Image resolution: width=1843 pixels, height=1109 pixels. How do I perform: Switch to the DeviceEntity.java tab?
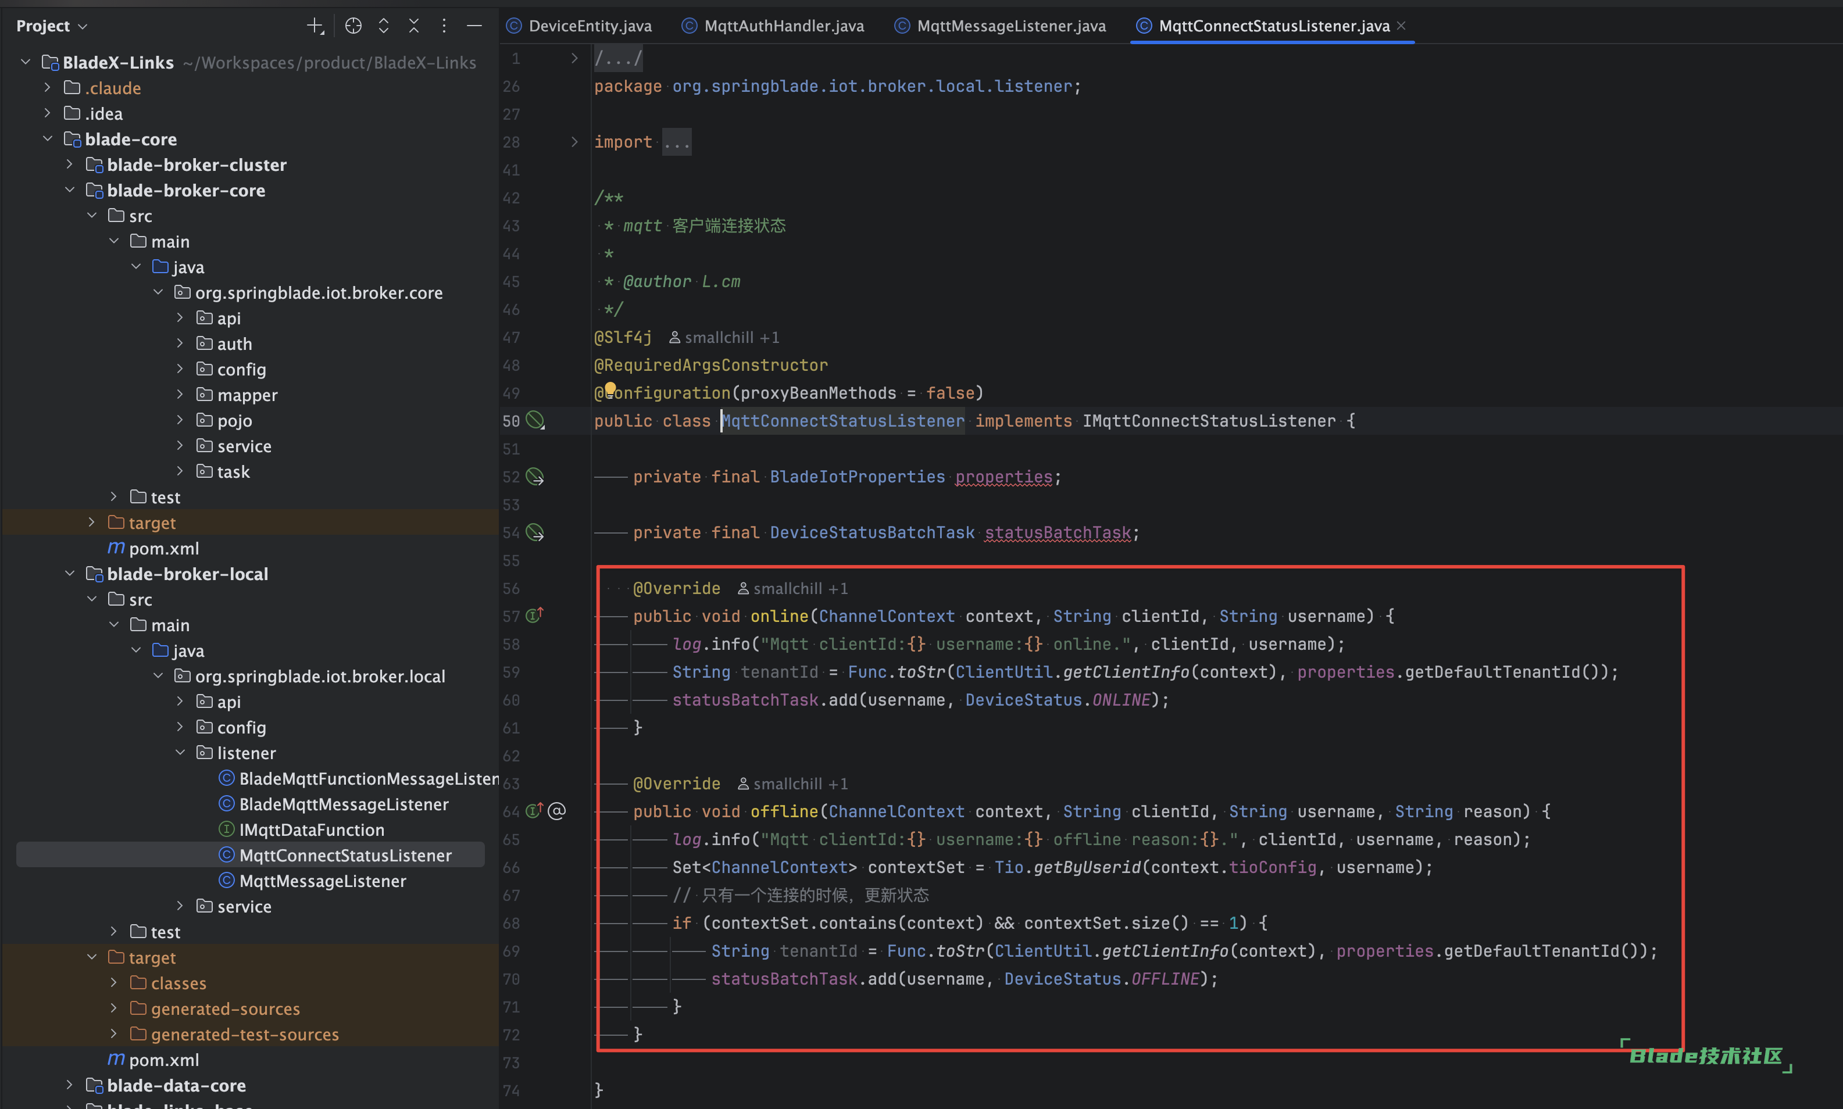[590, 26]
